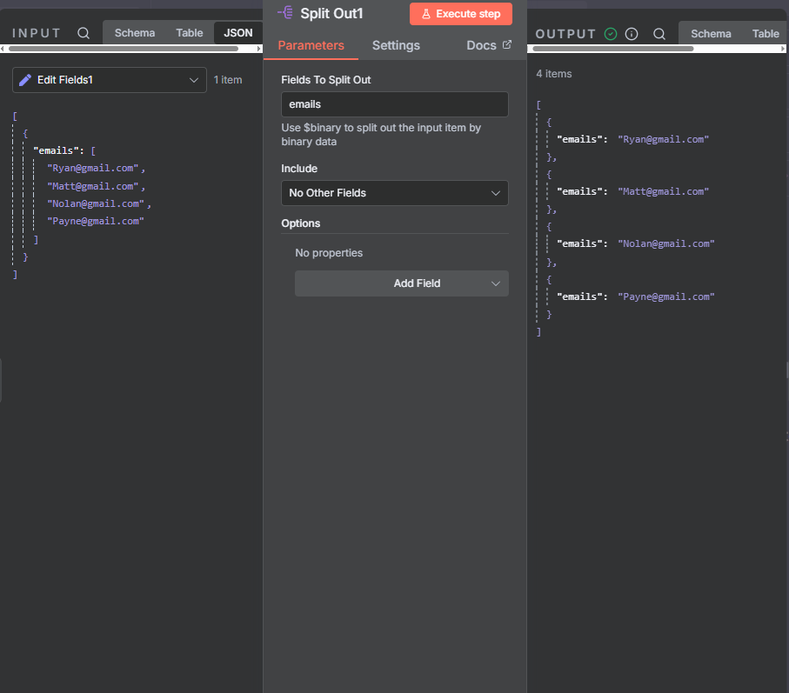The width and height of the screenshot is (789, 693).
Task: Open the Docs external link
Action: 489,45
